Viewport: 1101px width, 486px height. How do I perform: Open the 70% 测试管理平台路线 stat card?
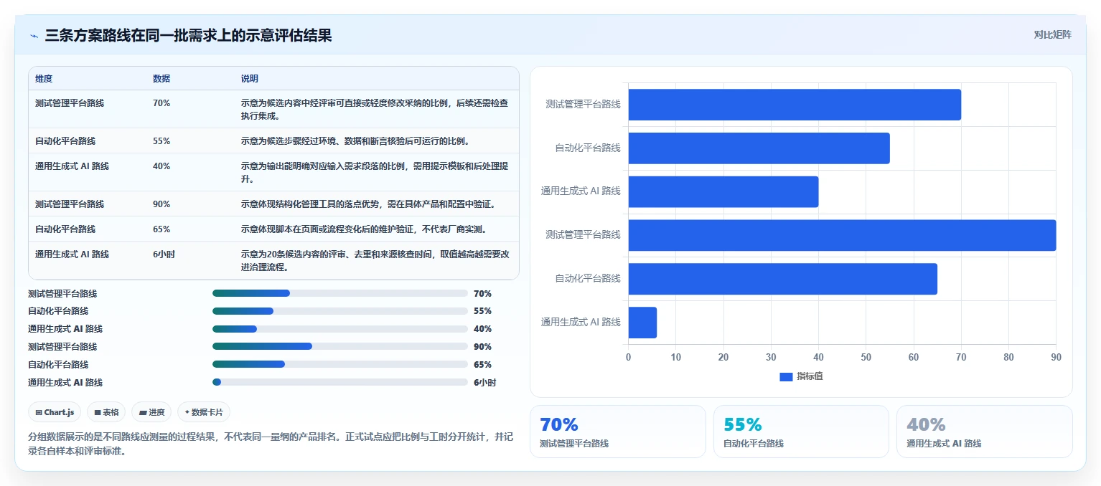click(618, 432)
